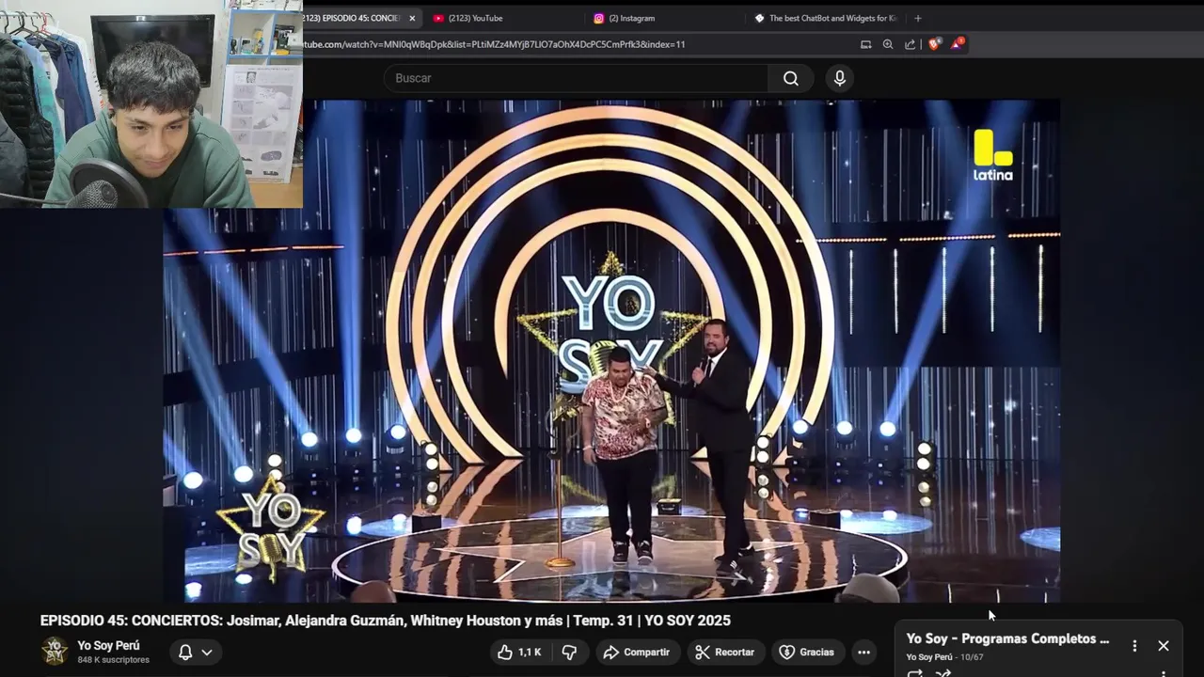
Task: Start voice search with the microphone icon
Action: coord(840,78)
